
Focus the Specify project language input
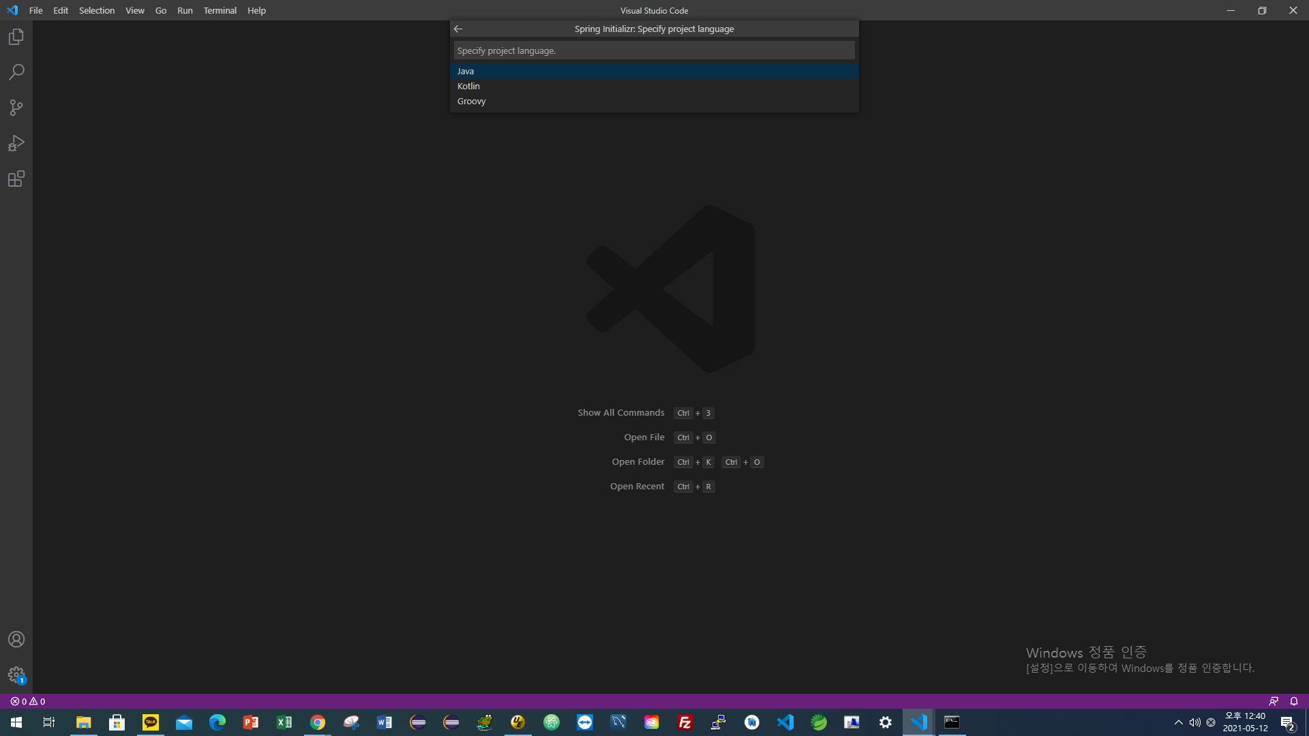point(653,50)
